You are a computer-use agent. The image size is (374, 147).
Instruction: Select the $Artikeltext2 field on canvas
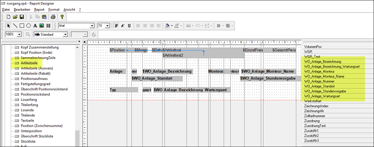(x=203, y=55)
